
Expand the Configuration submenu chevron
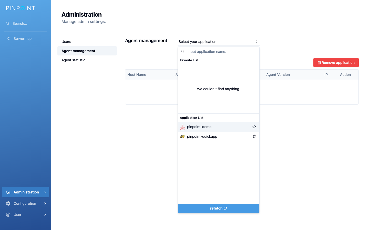[45, 203]
